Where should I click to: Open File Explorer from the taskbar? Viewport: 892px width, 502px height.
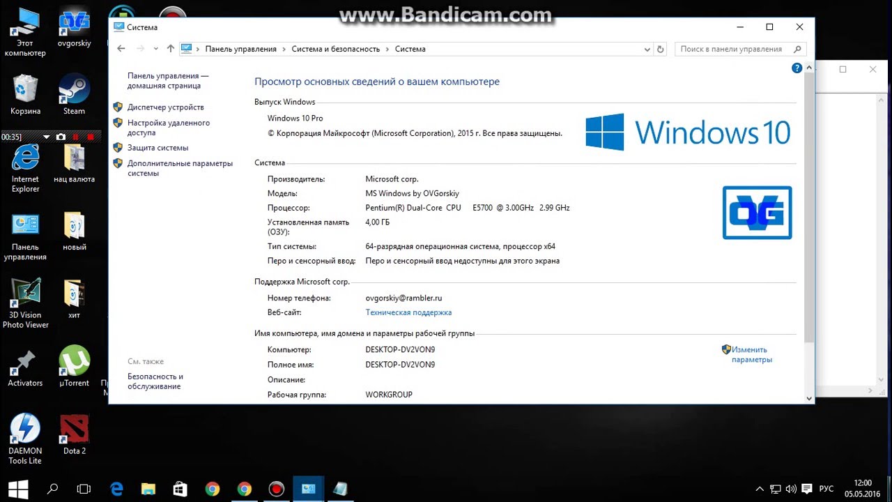(x=148, y=489)
